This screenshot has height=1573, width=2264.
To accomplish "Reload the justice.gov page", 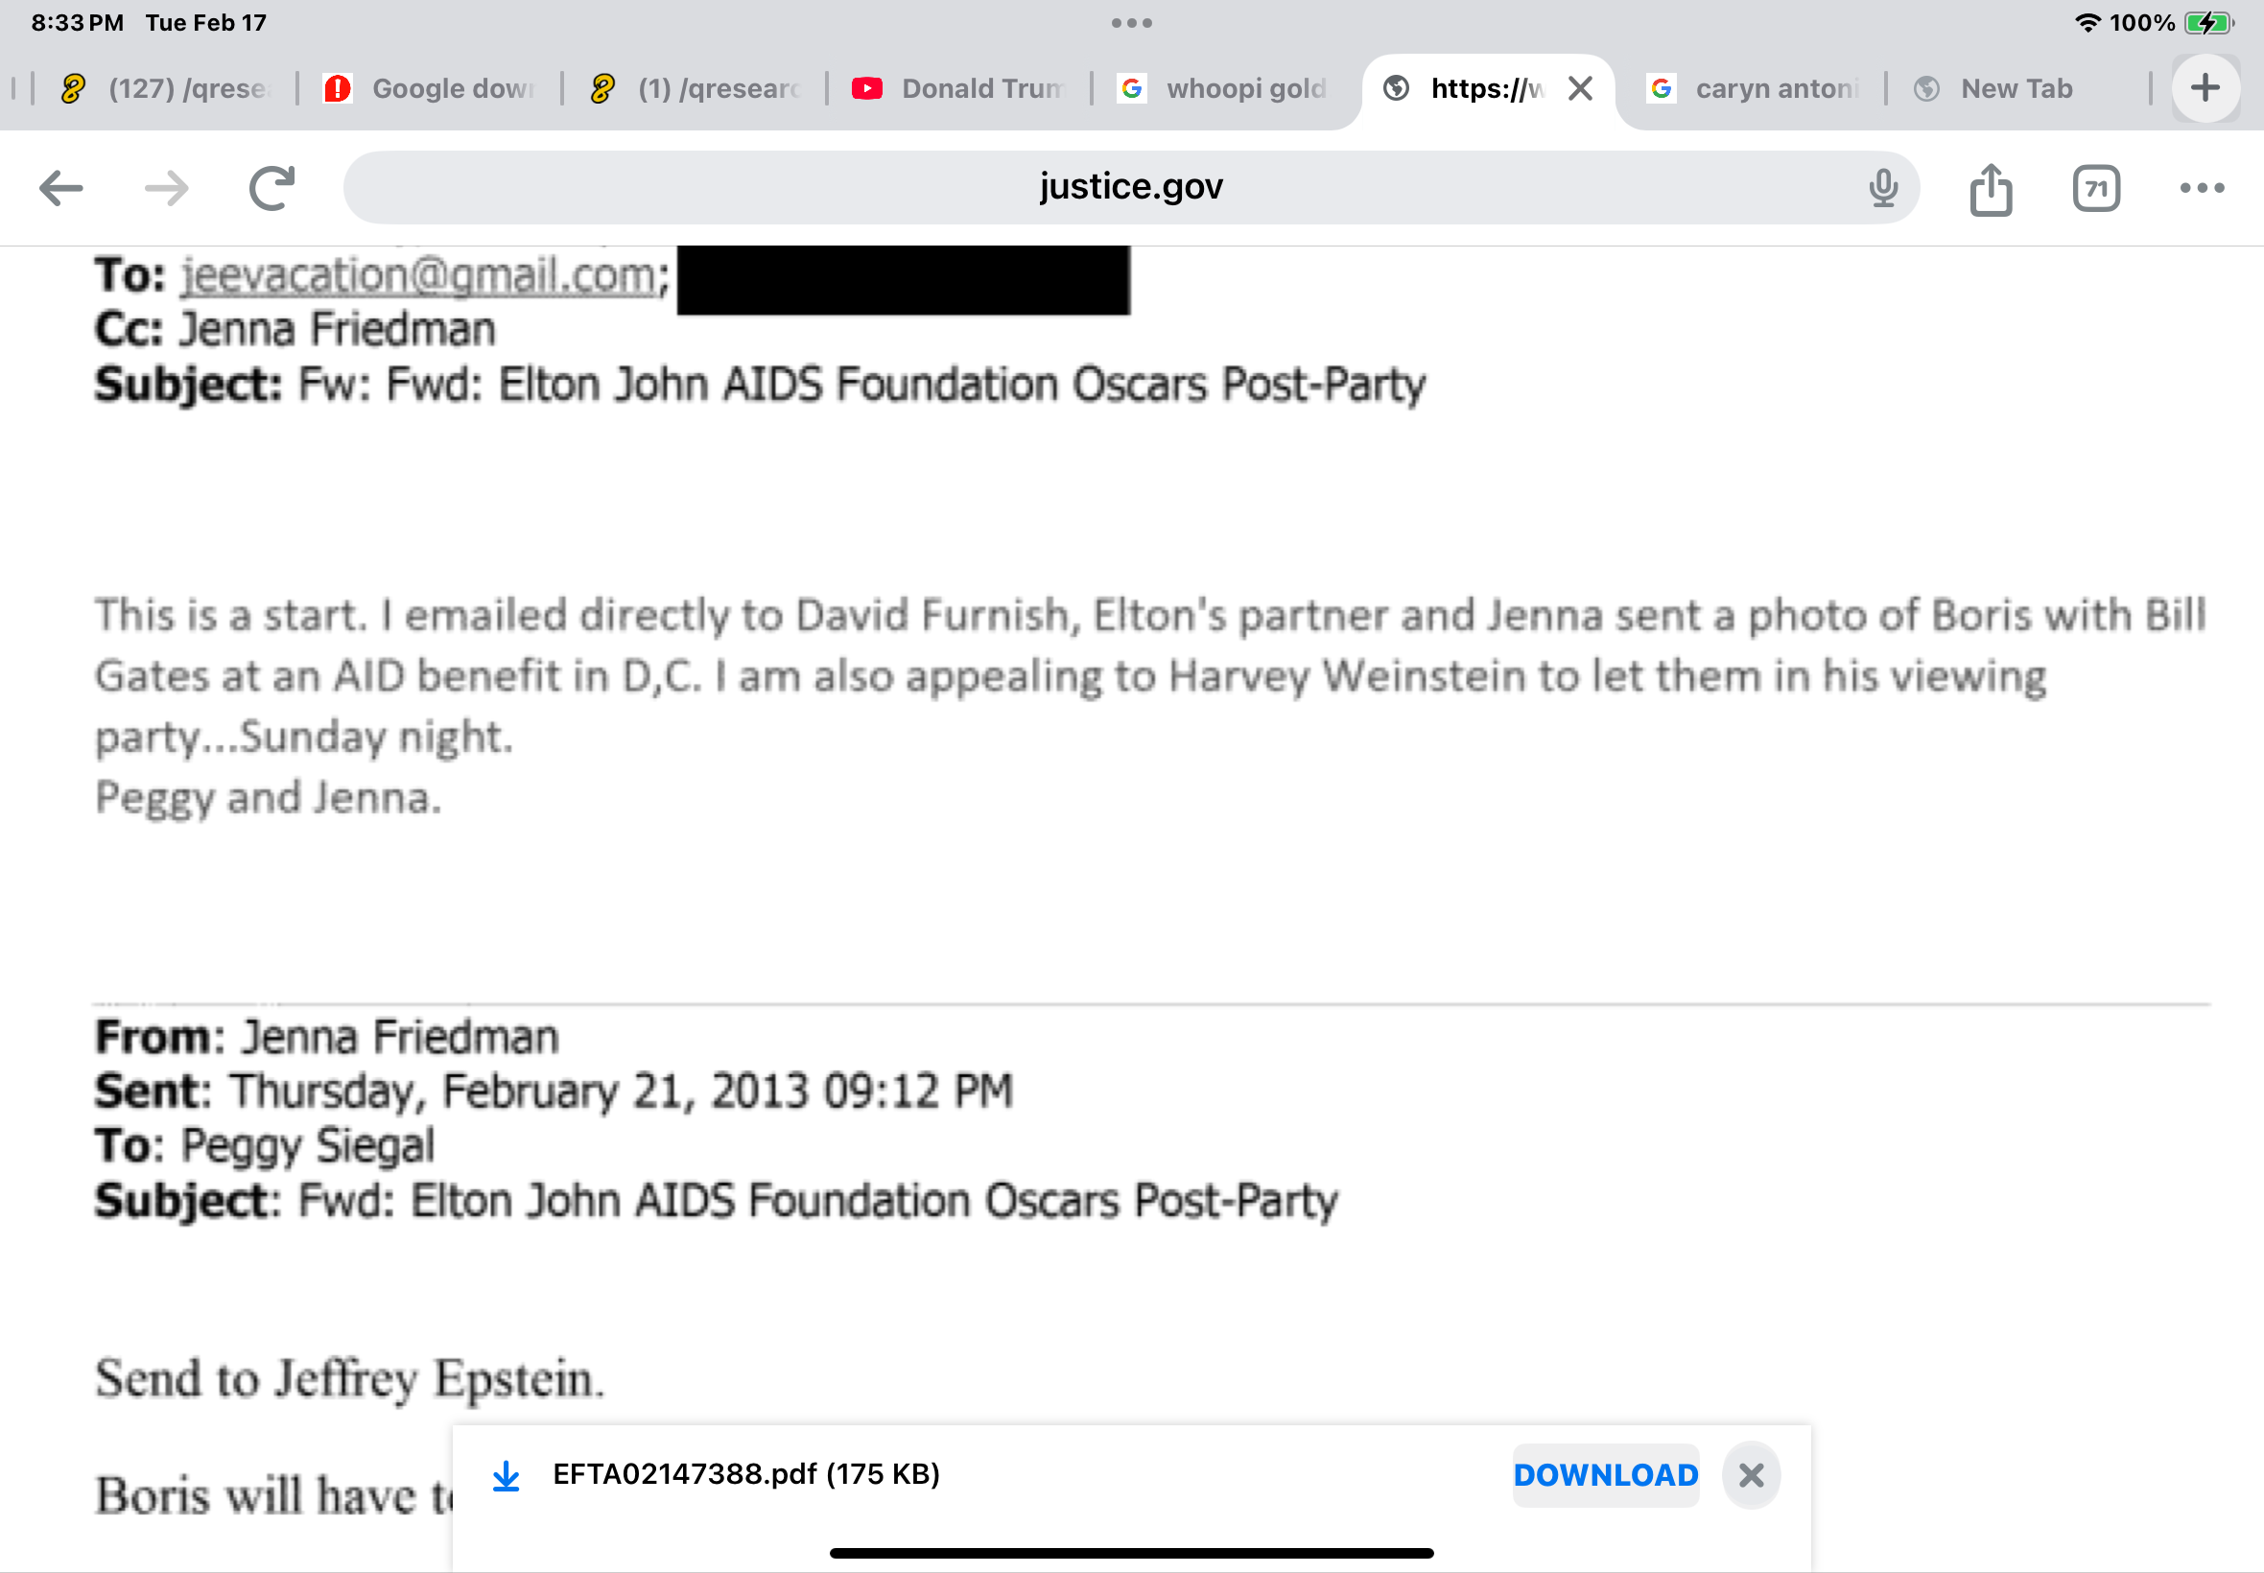I will point(272,187).
